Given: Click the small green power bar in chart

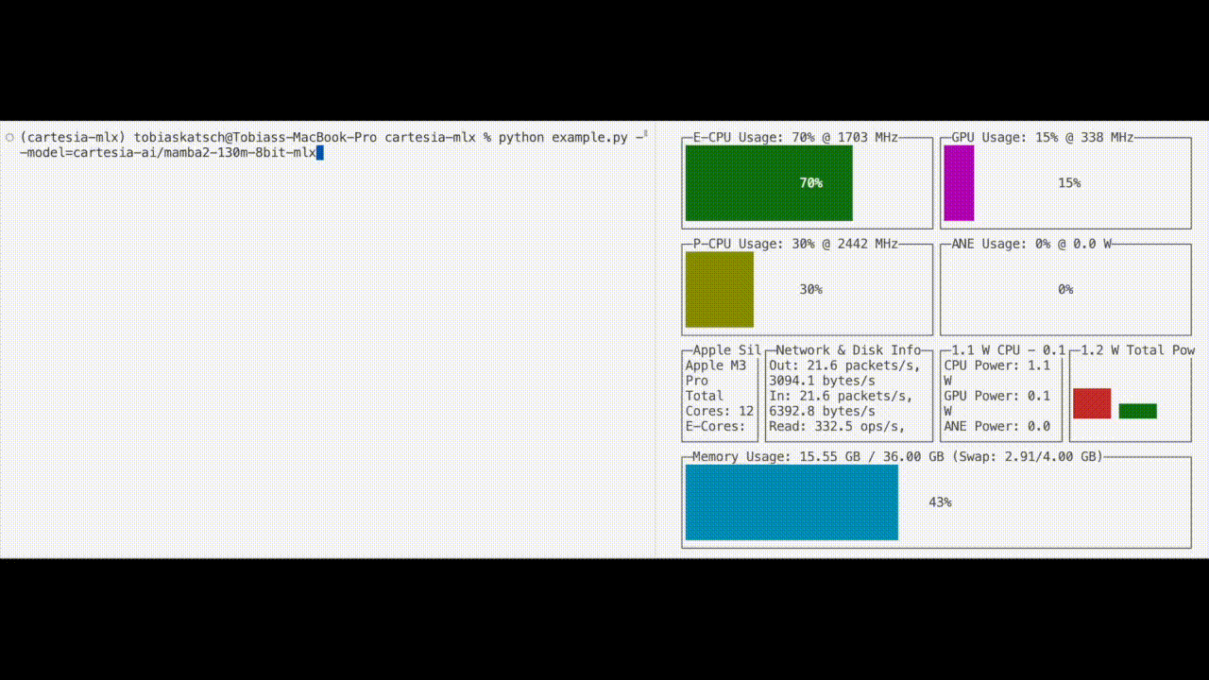Looking at the screenshot, I should [1137, 411].
